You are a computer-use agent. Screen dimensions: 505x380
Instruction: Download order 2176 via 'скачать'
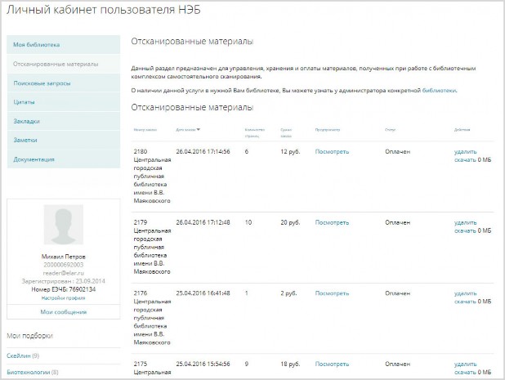pos(465,302)
